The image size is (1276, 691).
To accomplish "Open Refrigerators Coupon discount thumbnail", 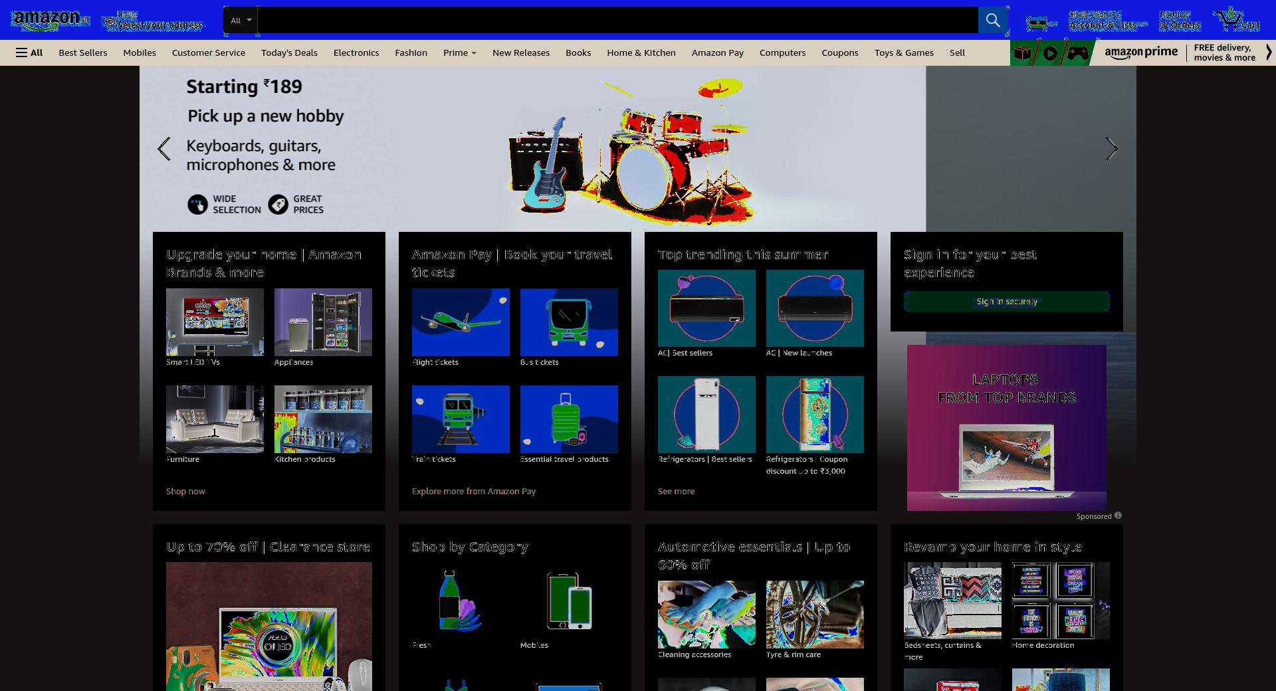I will tap(815, 415).
